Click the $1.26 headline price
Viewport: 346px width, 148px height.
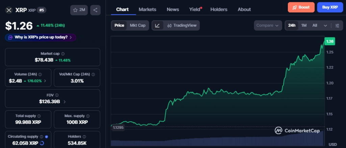[19, 26]
